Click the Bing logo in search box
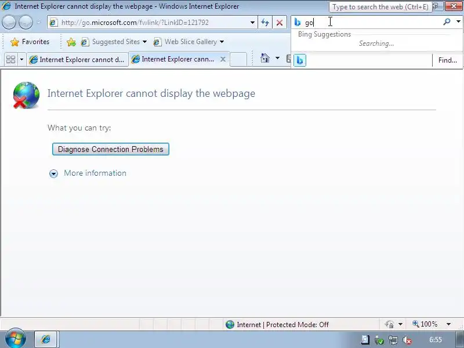Screen dimensions: 464x348 tap(298, 22)
